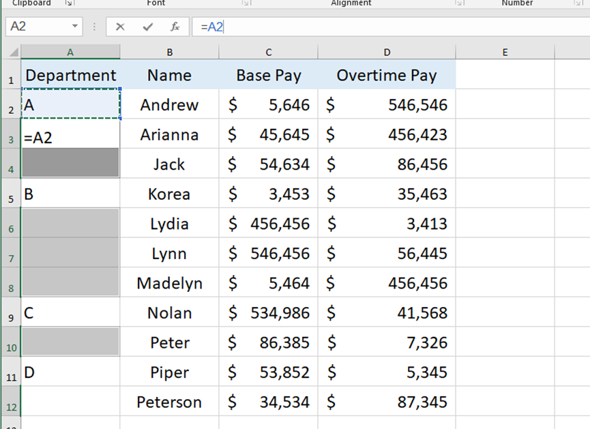Click overtime pay value 5,345
The height and width of the screenshot is (429, 590).
point(427,372)
